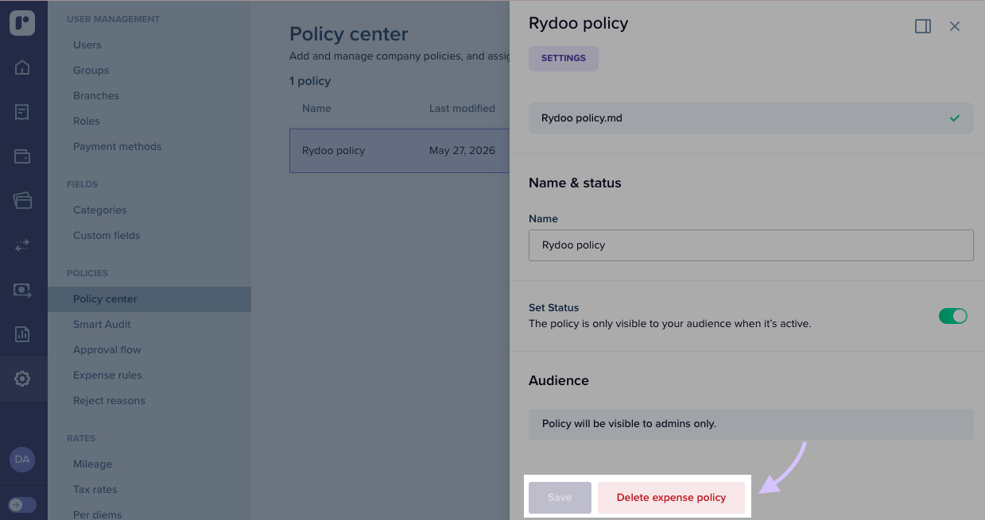Open Branches in settings menu

[96, 96]
